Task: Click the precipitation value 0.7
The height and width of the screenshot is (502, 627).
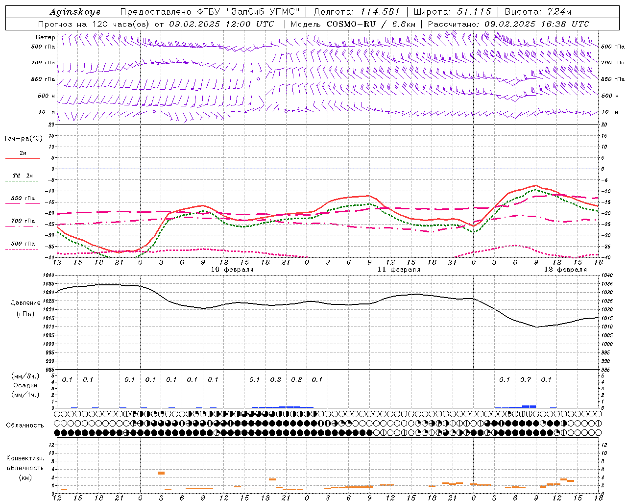Action: click(526, 379)
